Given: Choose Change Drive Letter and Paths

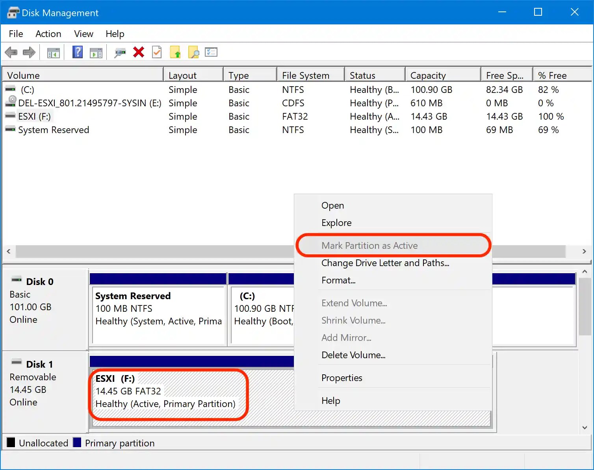Looking at the screenshot, I should click(x=385, y=263).
